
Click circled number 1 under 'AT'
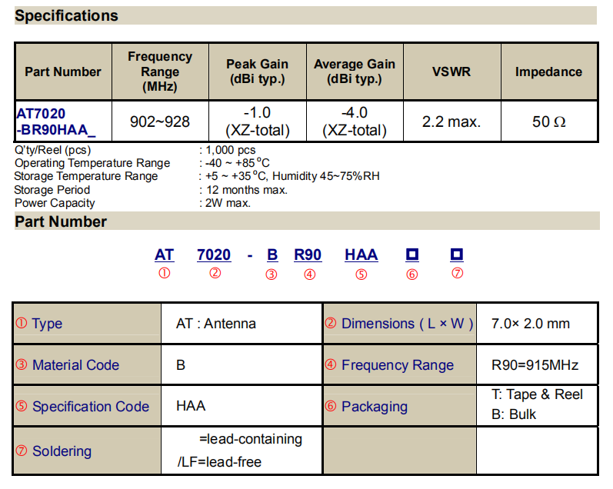click(x=164, y=273)
